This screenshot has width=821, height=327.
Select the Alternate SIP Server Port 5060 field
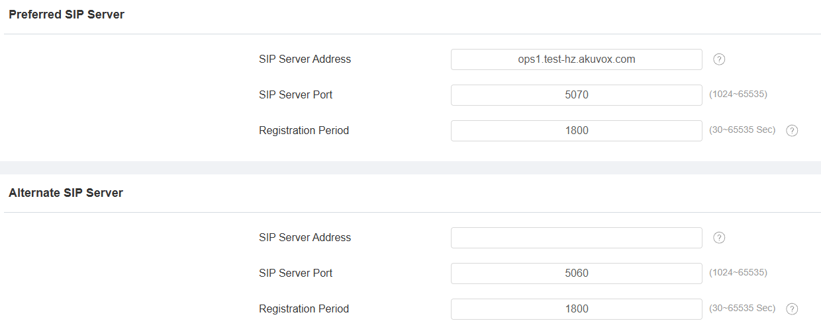click(x=576, y=273)
